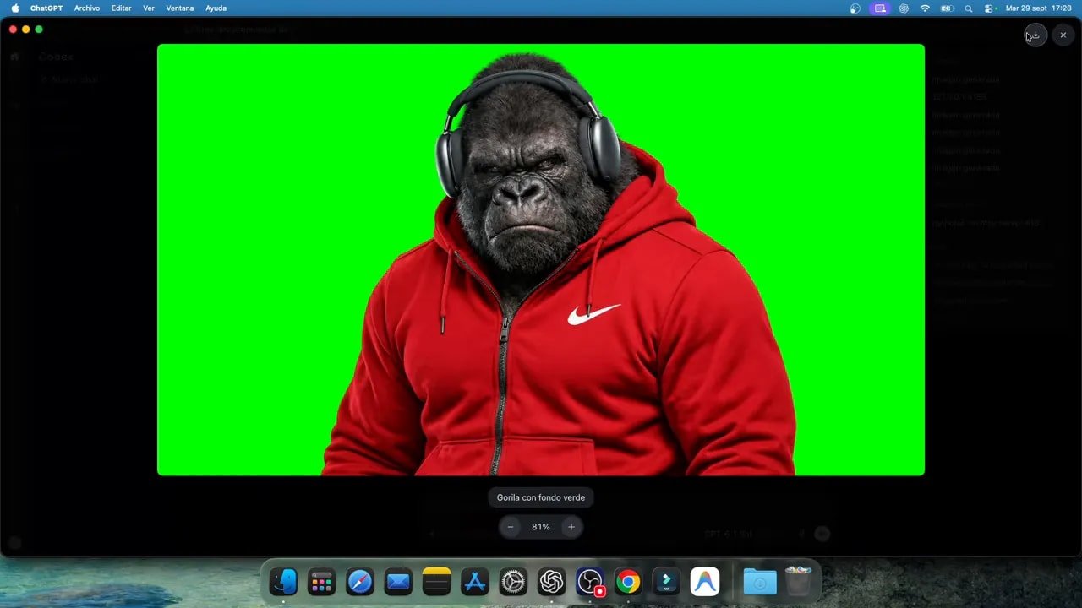
Task: Close the image preview overlay
Action: point(1063,35)
